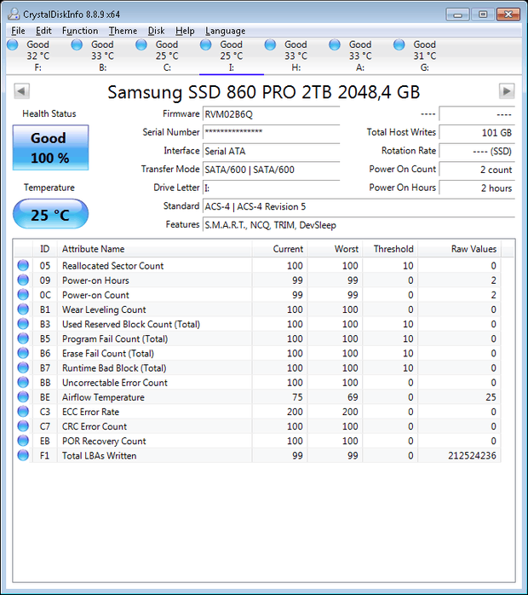This screenshot has height=595, width=528.
Task: Click the 25 °C temperature button
Action: (50, 214)
